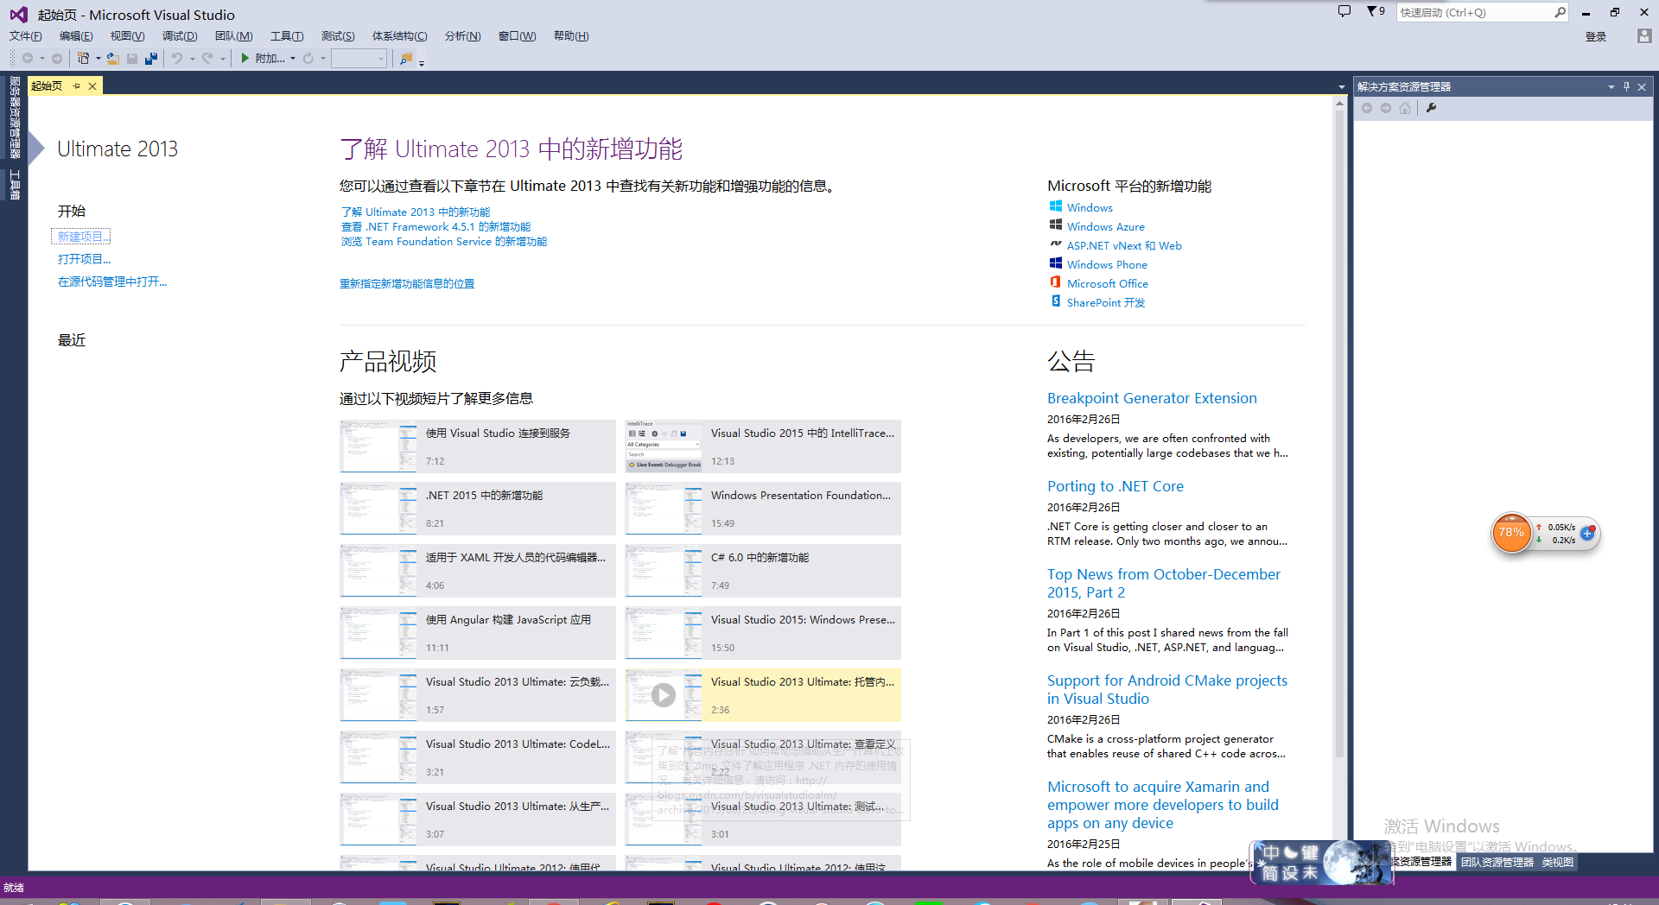Open the document tab list dropdown arrow
Viewport: 1659px width, 905px height.
point(1341,87)
